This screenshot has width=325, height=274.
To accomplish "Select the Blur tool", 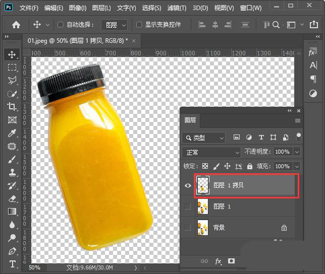I will (x=12, y=225).
